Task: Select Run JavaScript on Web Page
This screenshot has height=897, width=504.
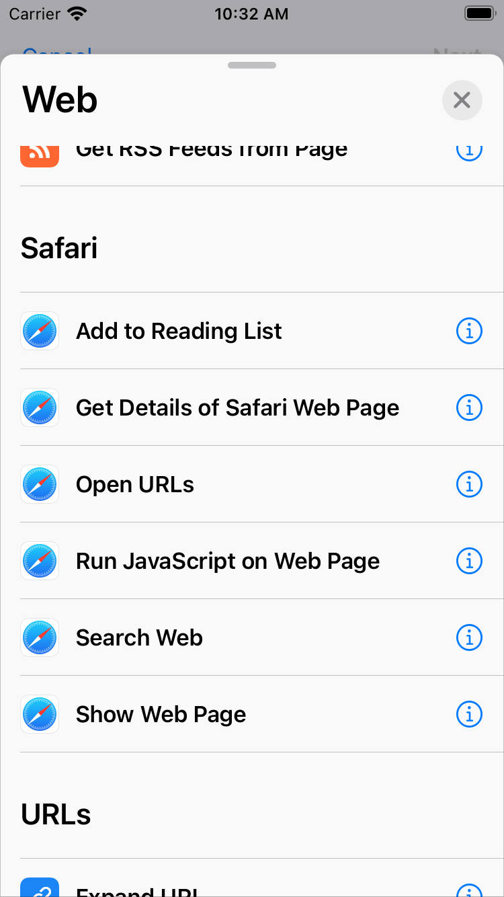Action: coord(228,561)
